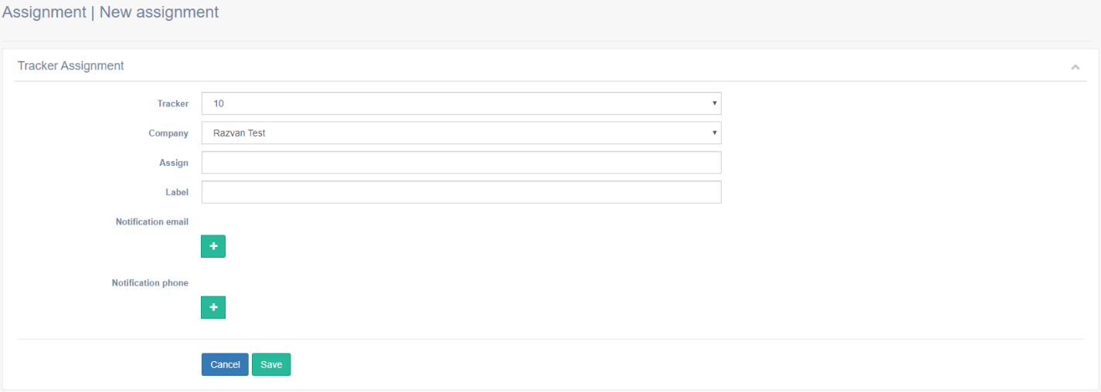The width and height of the screenshot is (1101, 392).
Task: Open the Company dropdown showing Razvan Test
Action: tap(460, 133)
